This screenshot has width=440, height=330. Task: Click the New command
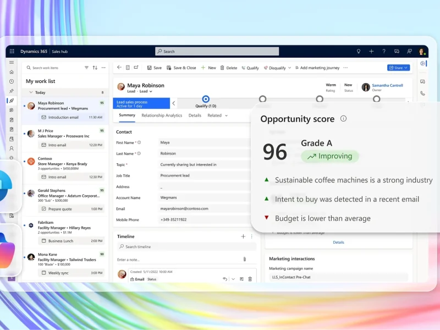pos(208,68)
